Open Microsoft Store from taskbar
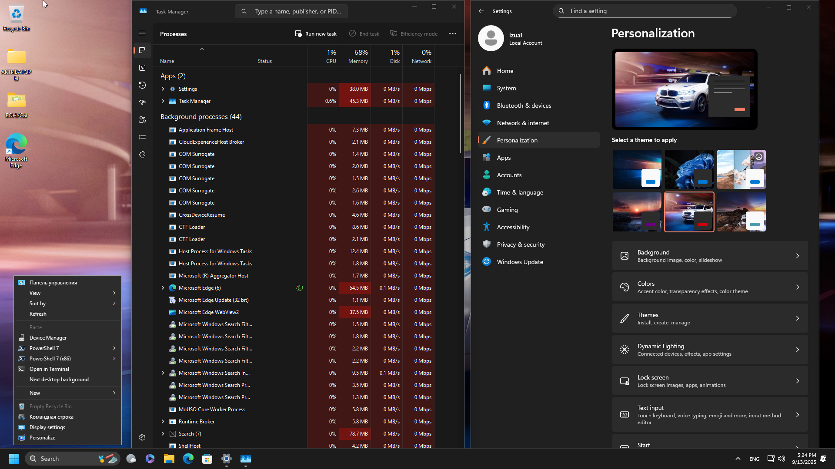Image resolution: width=835 pixels, height=469 pixels. [207, 459]
